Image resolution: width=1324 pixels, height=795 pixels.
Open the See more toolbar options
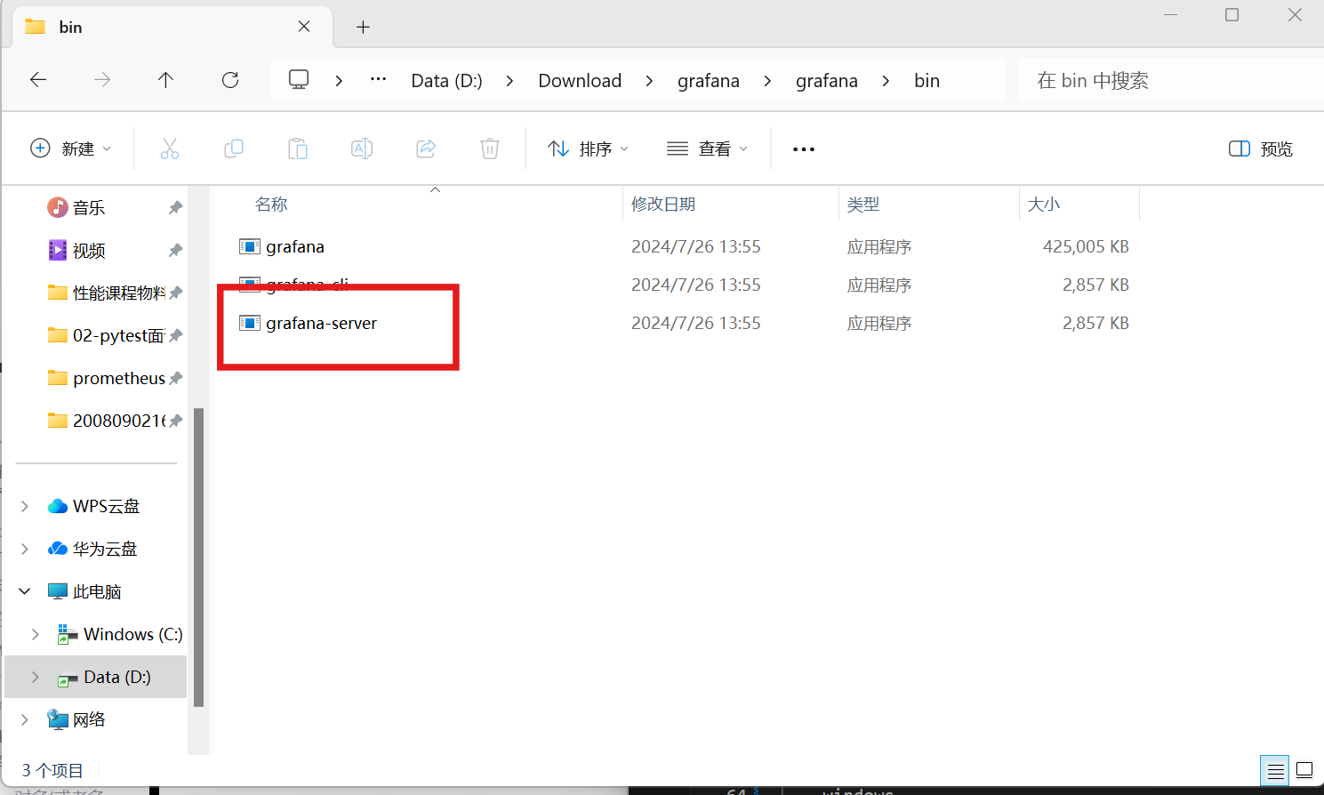(804, 149)
